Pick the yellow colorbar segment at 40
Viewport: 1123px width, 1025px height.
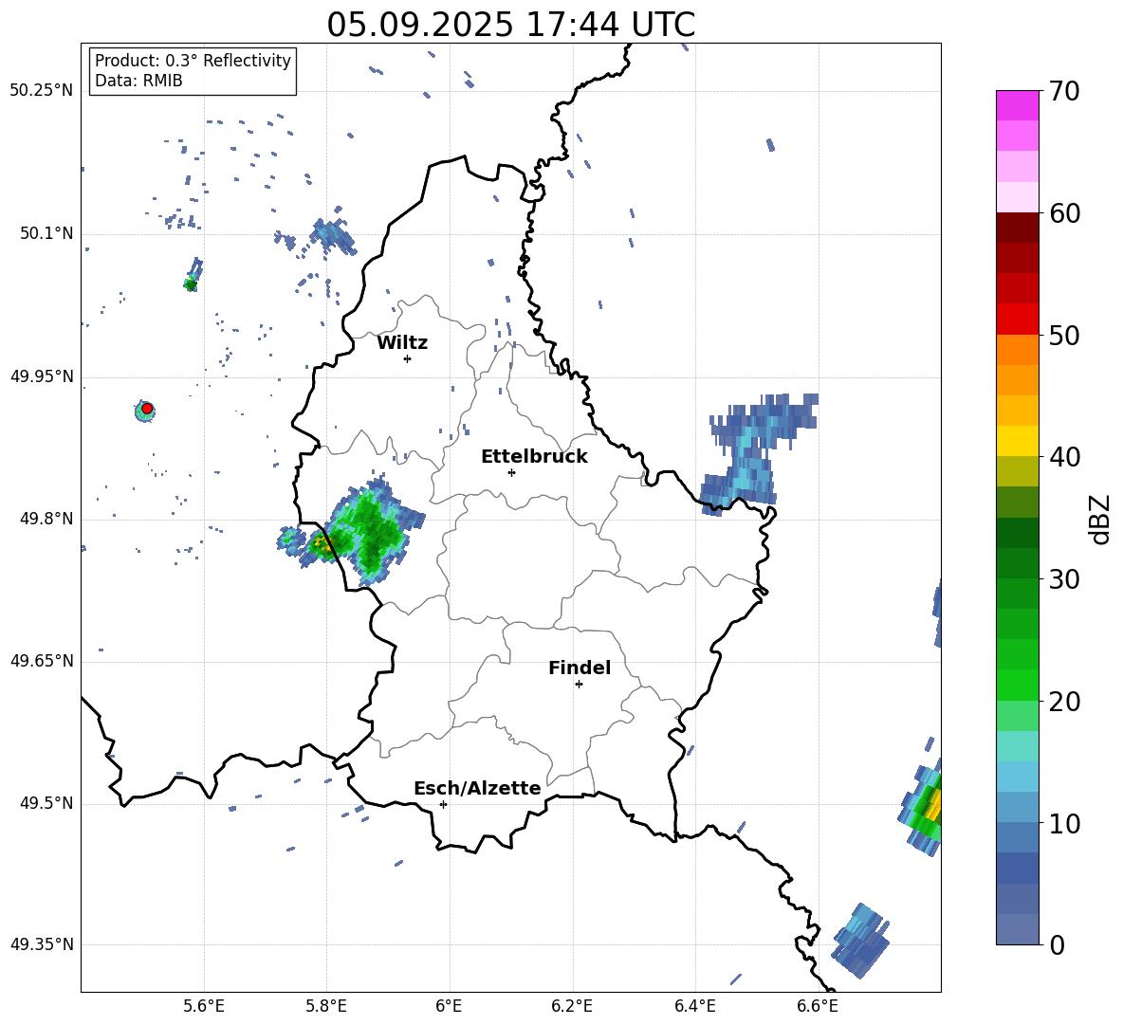pyautogui.click(x=1017, y=441)
